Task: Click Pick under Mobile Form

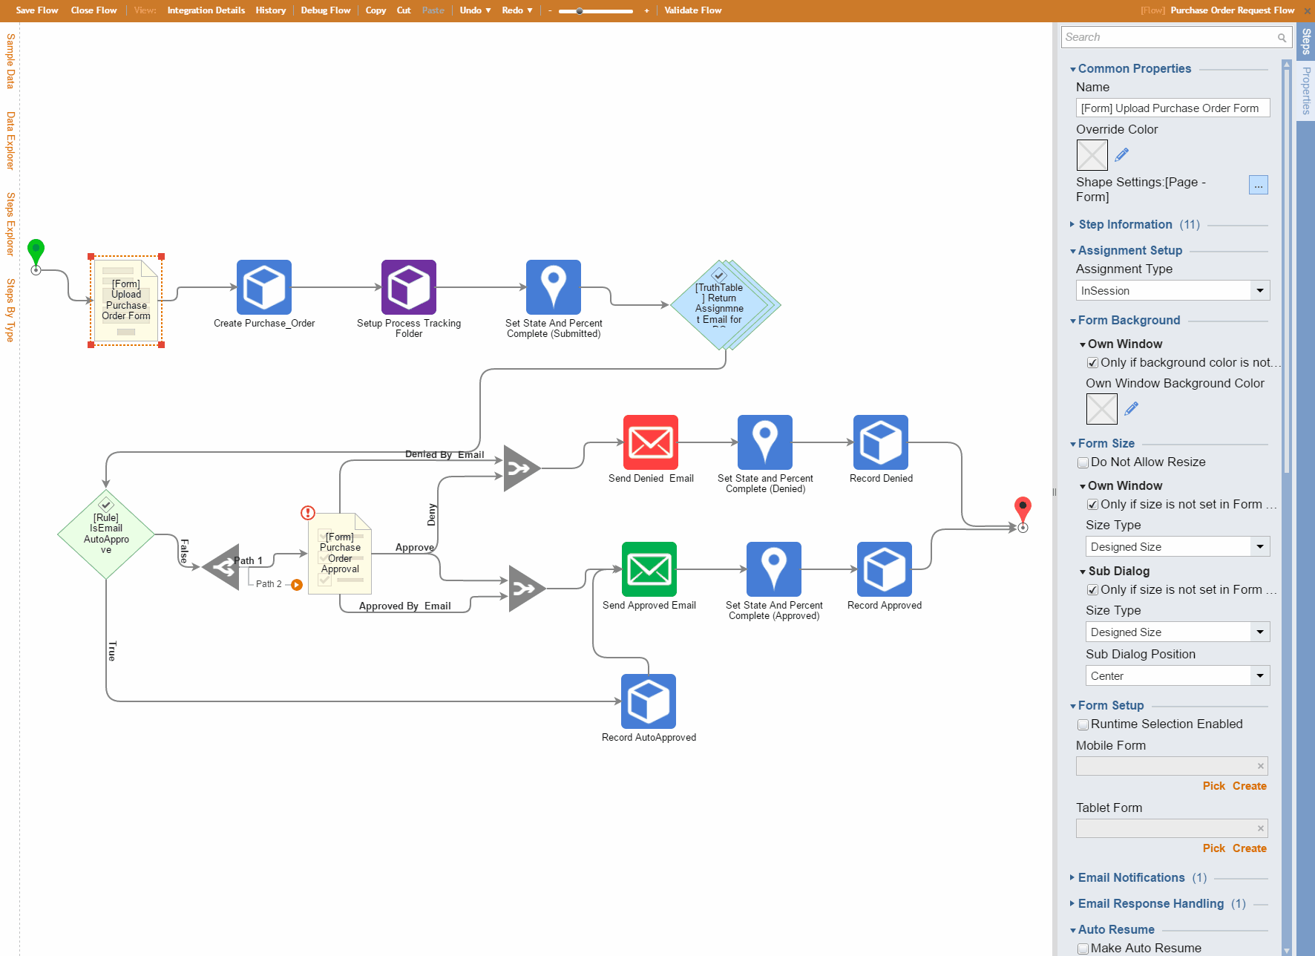Action: tap(1214, 786)
